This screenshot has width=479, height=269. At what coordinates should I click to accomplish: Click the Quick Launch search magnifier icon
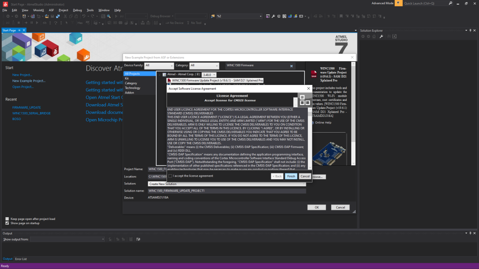[450, 3]
